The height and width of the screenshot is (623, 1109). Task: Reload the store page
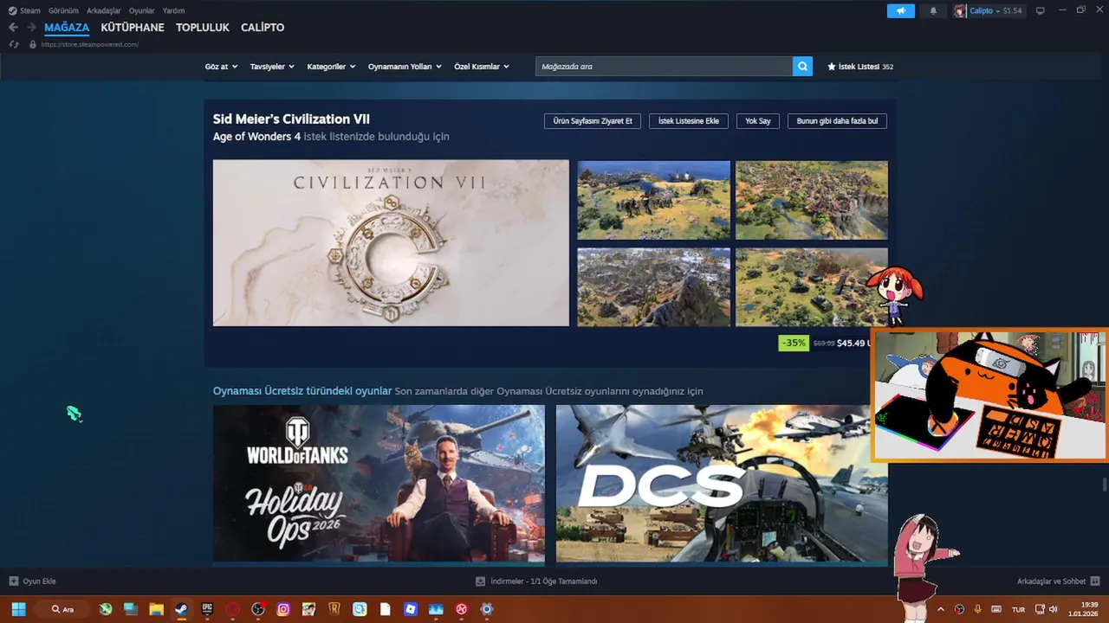(14, 44)
